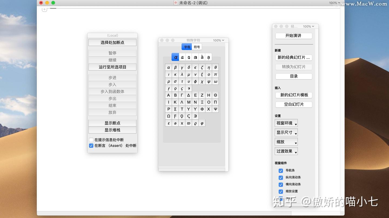Insert the uppercase Delta character
389x218 pixels.
(189, 95)
